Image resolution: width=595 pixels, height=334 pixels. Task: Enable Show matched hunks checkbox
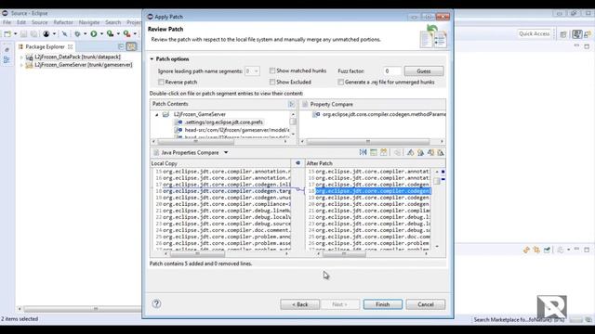click(272, 71)
